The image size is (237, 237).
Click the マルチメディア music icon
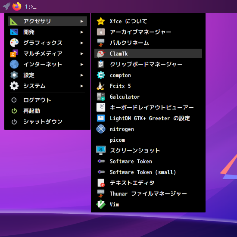tap(14, 53)
